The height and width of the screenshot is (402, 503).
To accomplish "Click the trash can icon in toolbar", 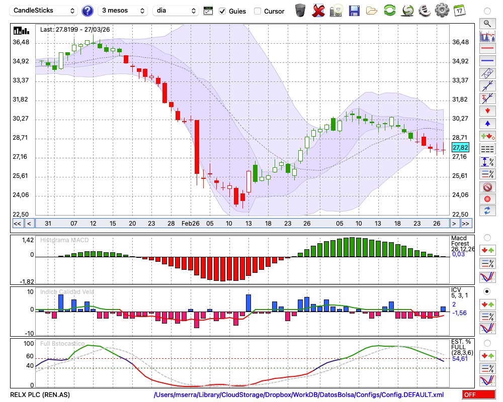I will (300, 11).
